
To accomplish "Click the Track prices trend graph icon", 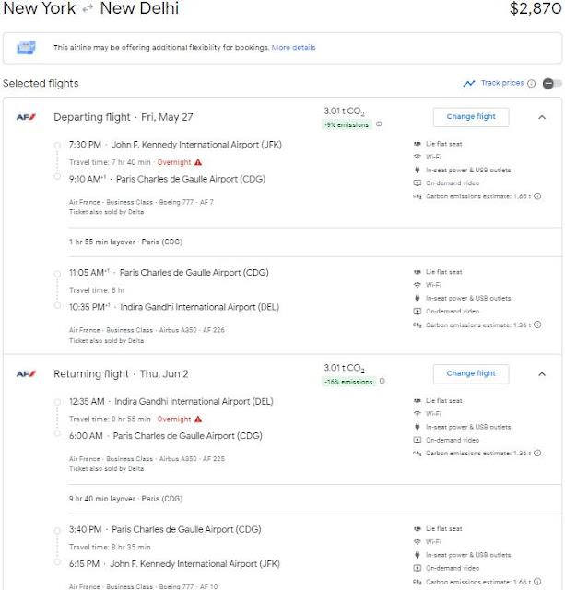I will point(470,84).
